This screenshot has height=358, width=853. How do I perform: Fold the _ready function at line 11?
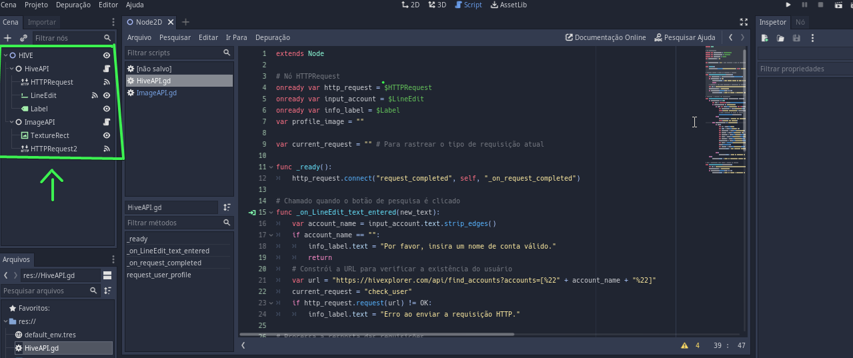coord(270,167)
